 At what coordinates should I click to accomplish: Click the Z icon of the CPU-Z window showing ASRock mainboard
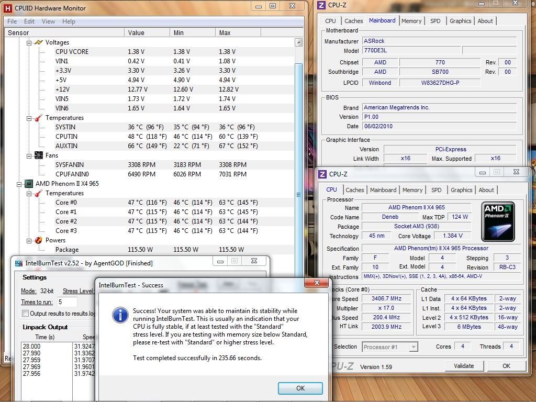(x=321, y=5)
